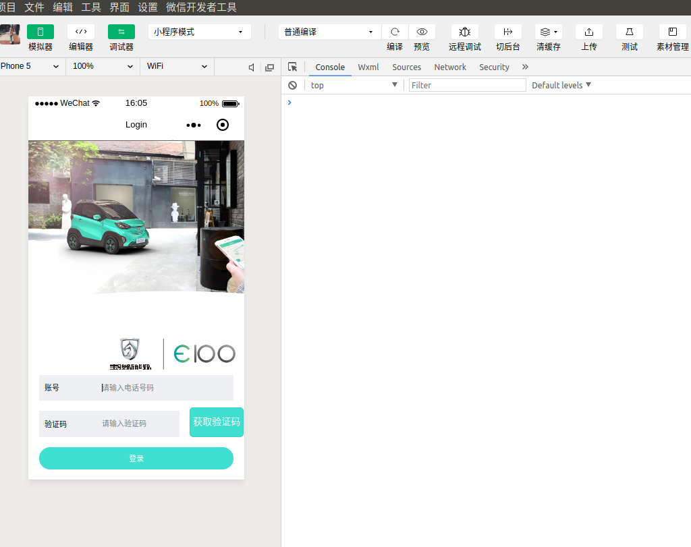Switch to the Sources tab
Screen dimensions: 691x547
pyautogui.click(x=407, y=67)
